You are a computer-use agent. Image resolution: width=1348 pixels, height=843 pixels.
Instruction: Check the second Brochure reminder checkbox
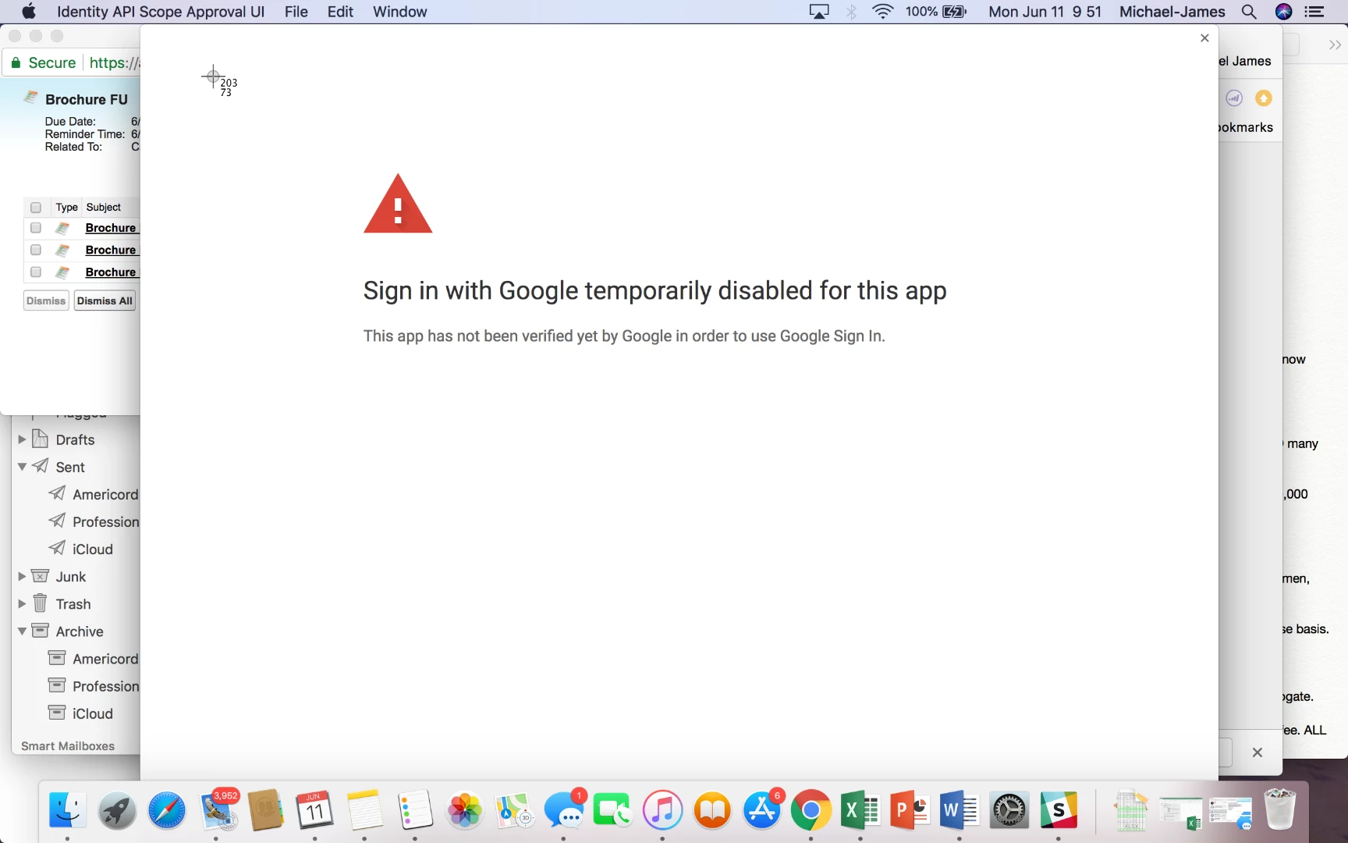[36, 250]
